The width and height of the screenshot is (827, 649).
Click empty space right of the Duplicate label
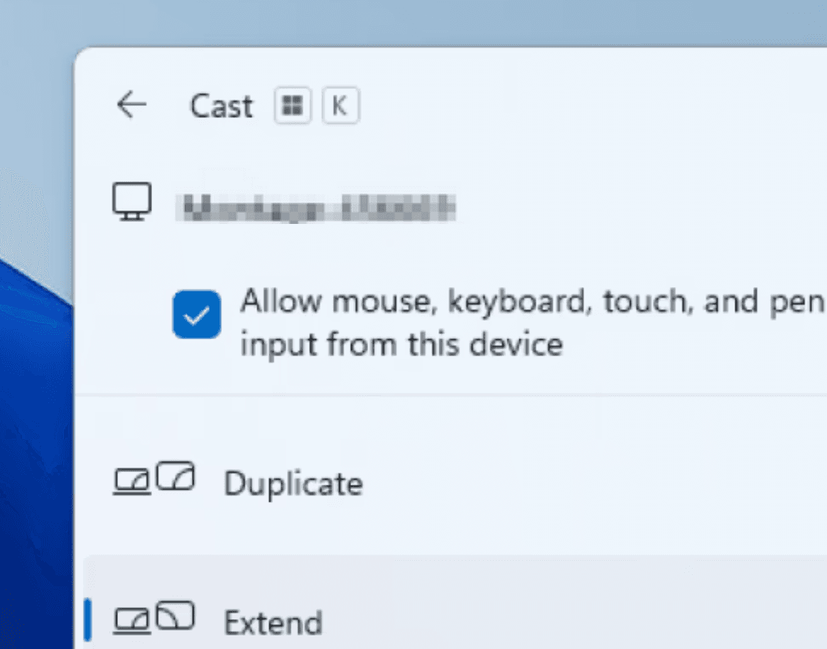pos(590,483)
